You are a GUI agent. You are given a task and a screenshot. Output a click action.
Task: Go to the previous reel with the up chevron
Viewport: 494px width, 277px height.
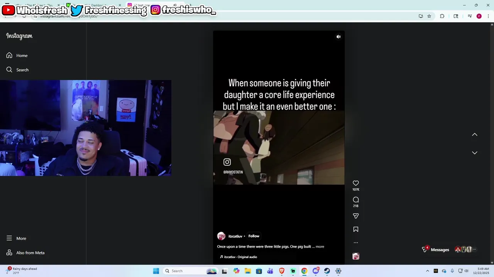point(475,135)
